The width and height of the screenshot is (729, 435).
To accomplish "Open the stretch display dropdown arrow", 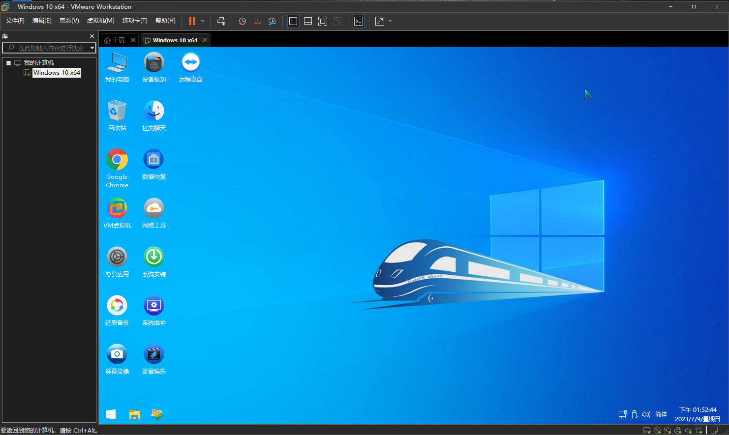I will 390,21.
